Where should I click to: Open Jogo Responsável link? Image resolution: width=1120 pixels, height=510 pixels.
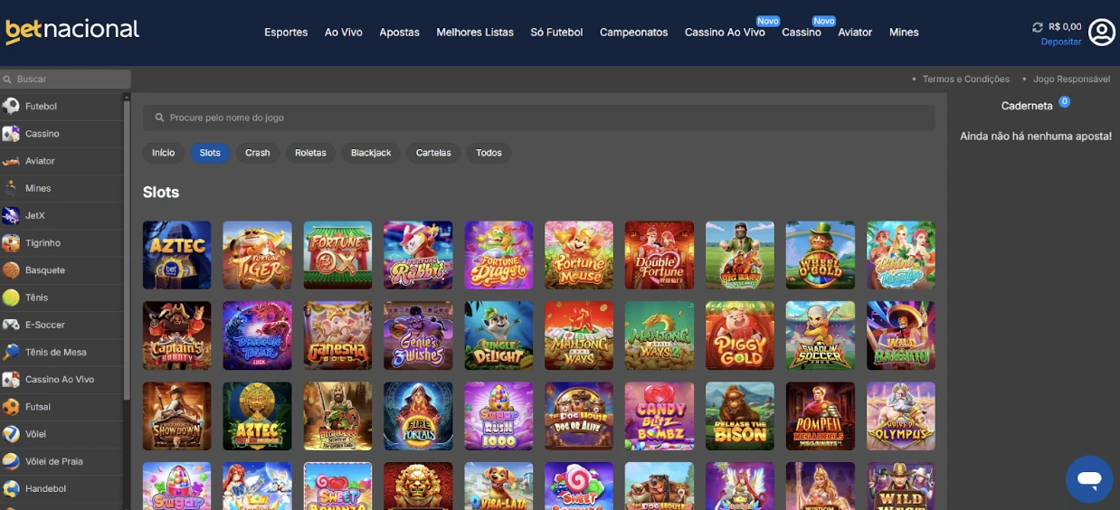click(x=1071, y=80)
